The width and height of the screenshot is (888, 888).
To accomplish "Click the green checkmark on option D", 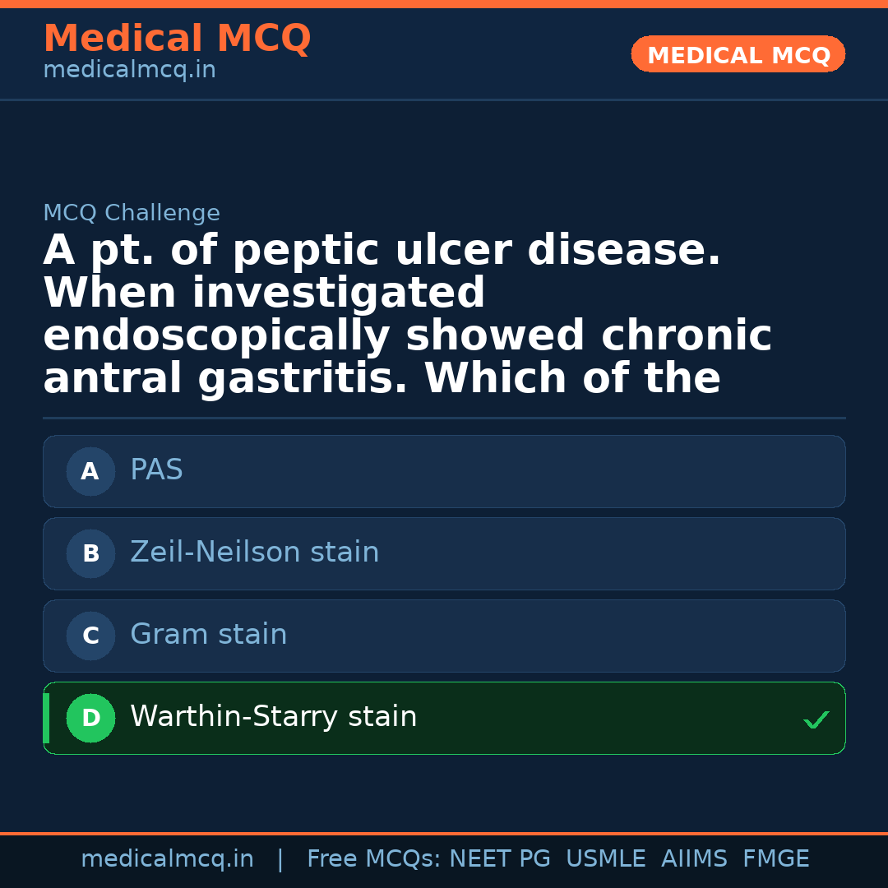I will tap(816, 720).
